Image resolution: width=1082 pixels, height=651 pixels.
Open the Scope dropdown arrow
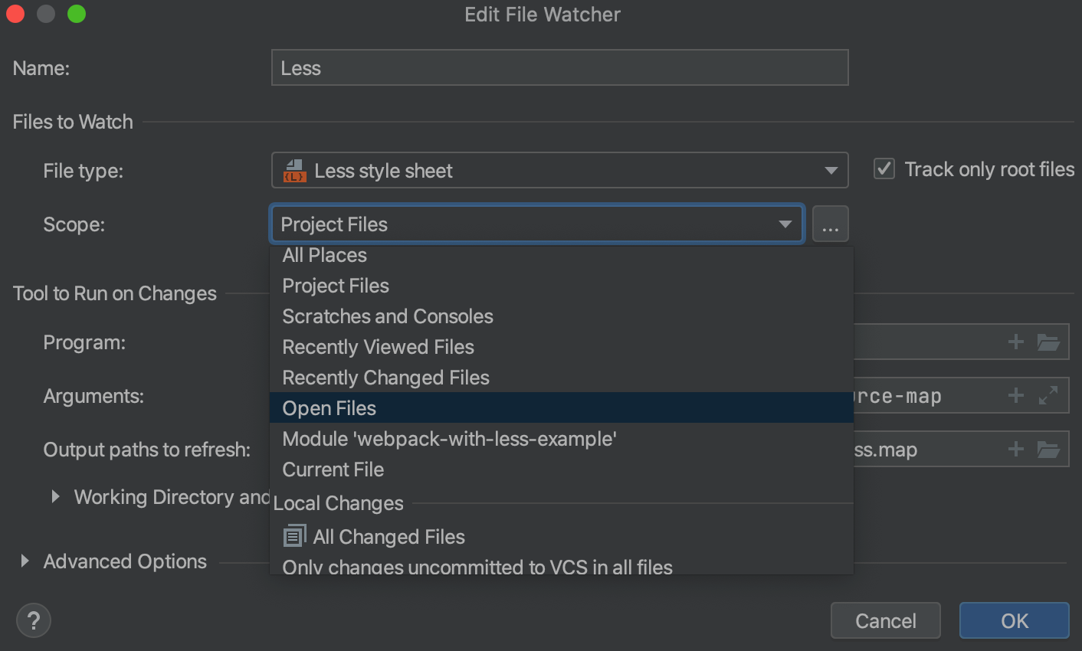click(785, 224)
